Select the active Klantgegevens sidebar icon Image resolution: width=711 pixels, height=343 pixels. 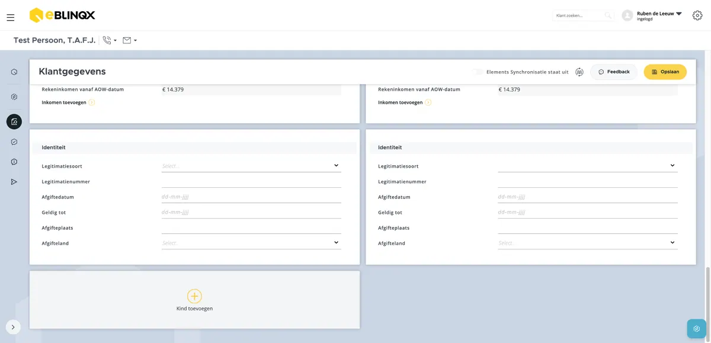click(x=14, y=121)
